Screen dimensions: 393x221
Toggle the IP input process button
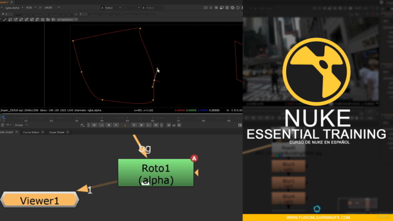pyautogui.click(x=41, y=8)
